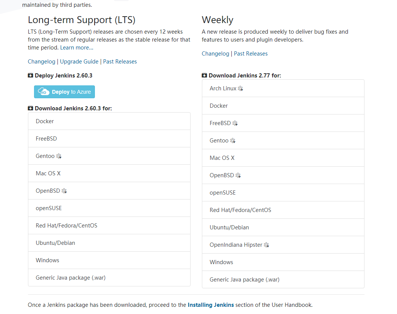397x314 pixels.
Task: Choose Ubuntu/Debian in the Weekly list
Action: (x=229, y=227)
